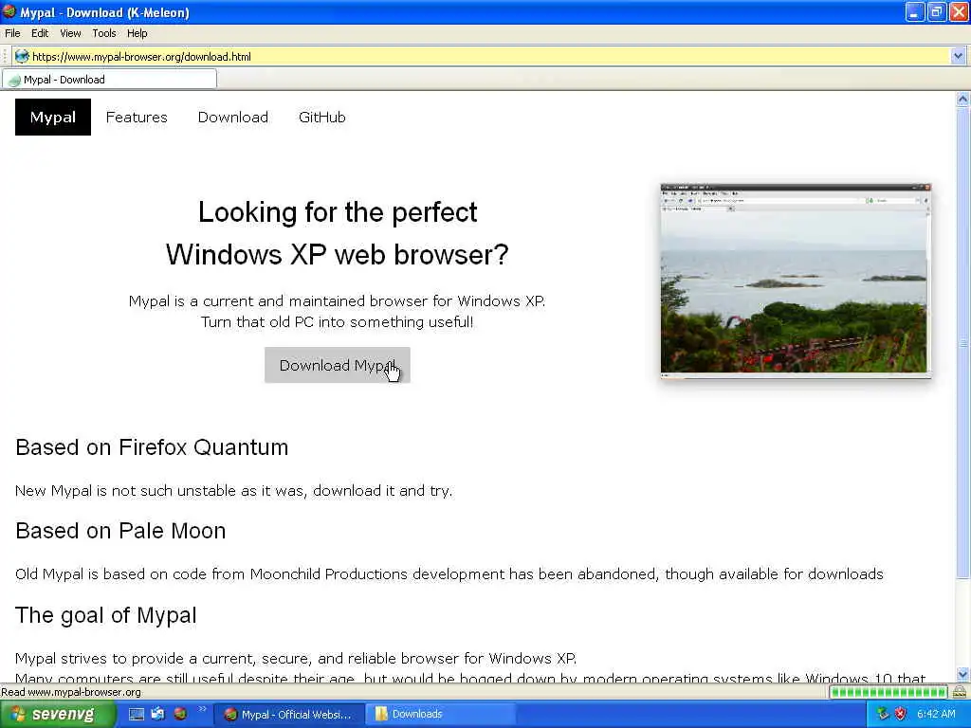Click the K-Meleon icon in title bar
971x728 pixels.
click(x=9, y=11)
